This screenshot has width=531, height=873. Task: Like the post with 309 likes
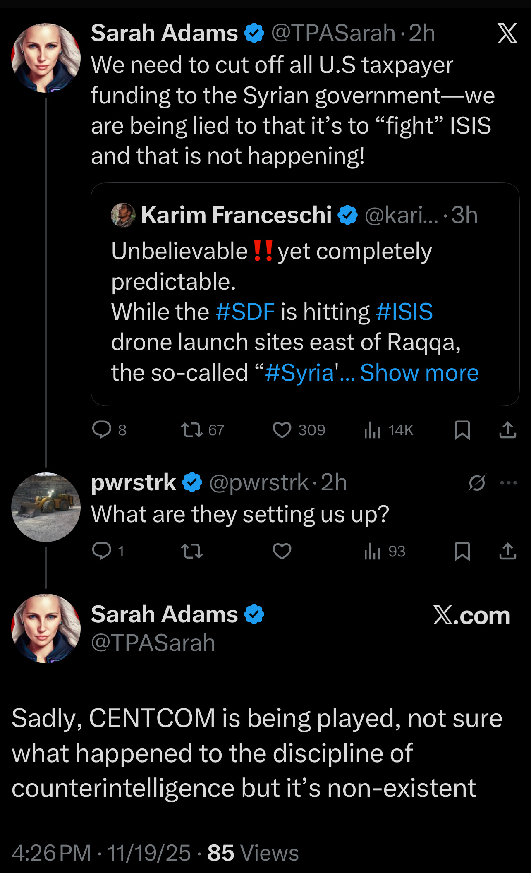(x=282, y=430)
